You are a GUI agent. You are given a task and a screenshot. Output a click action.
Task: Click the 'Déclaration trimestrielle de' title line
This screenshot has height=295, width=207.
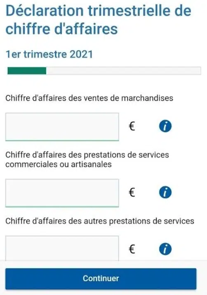coord(99,11)
